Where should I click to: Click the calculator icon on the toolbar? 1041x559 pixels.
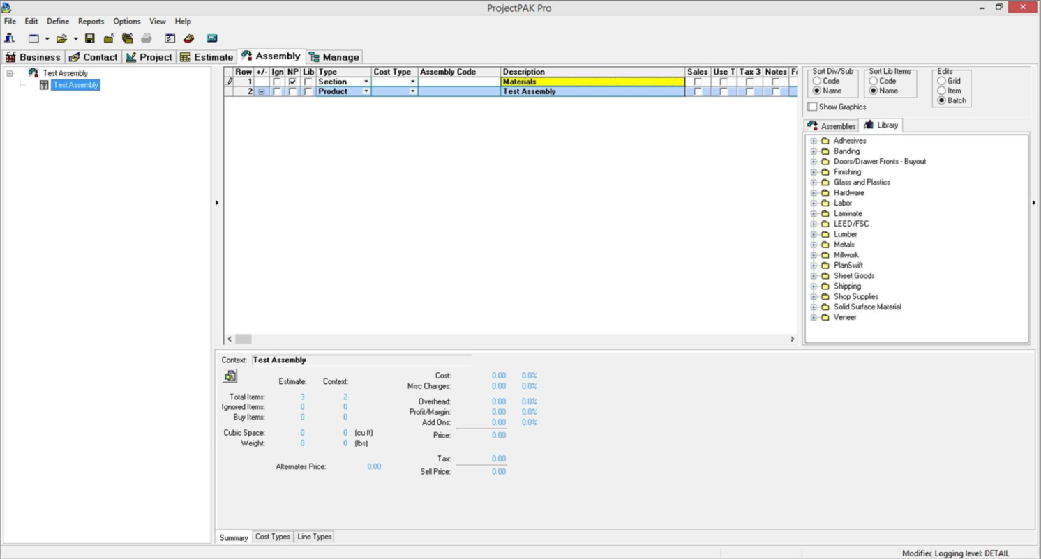click(x=212, y=38)
